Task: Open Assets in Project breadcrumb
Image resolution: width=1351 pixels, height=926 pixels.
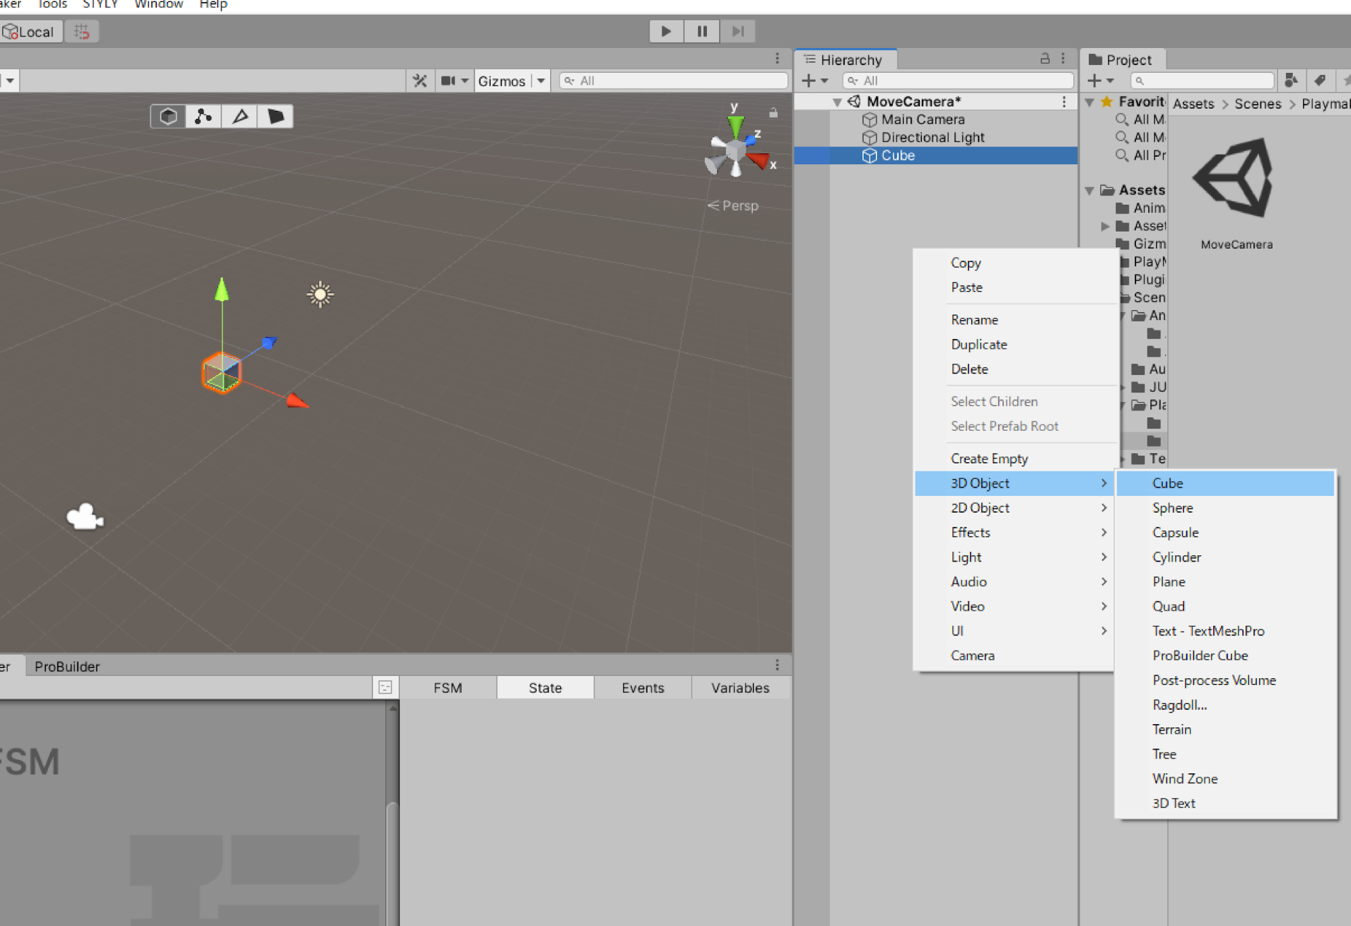Action: coord(1194,104)
